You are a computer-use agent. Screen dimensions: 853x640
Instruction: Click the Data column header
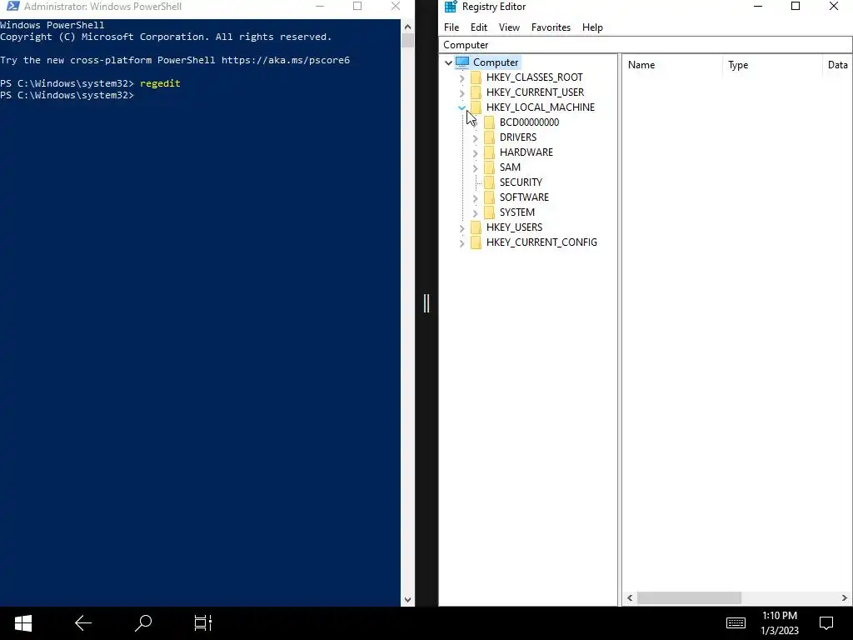click(x=838, y=65)
